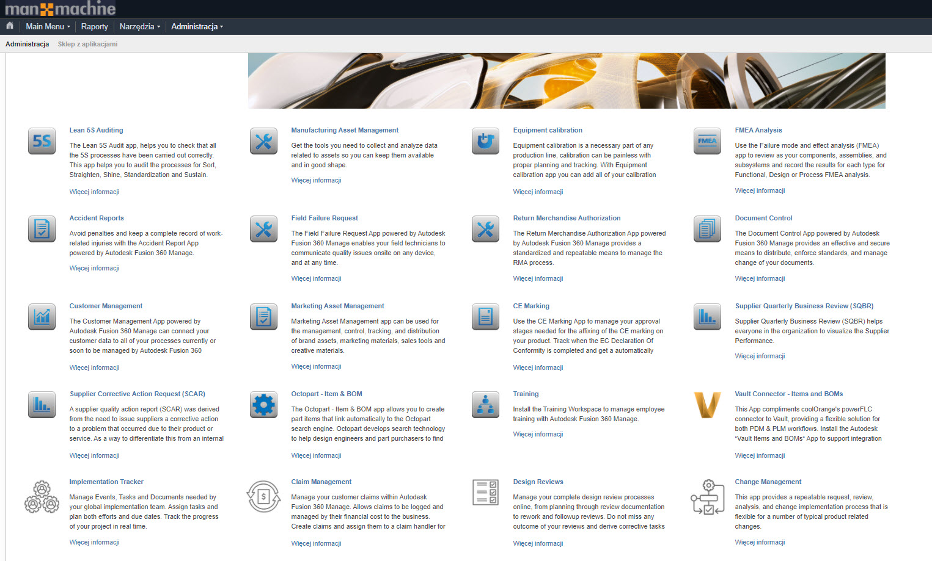
Task: Click the Training people icon
Action: coord(485,405)
